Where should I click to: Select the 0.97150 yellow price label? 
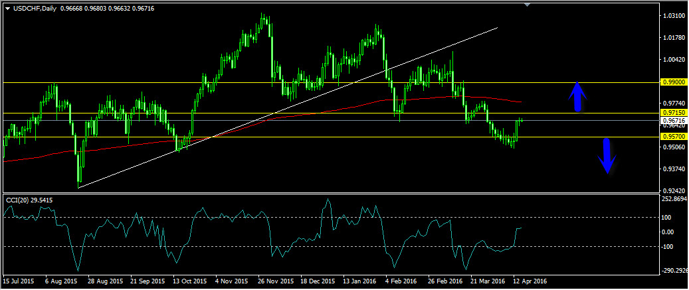coord(673,113)
